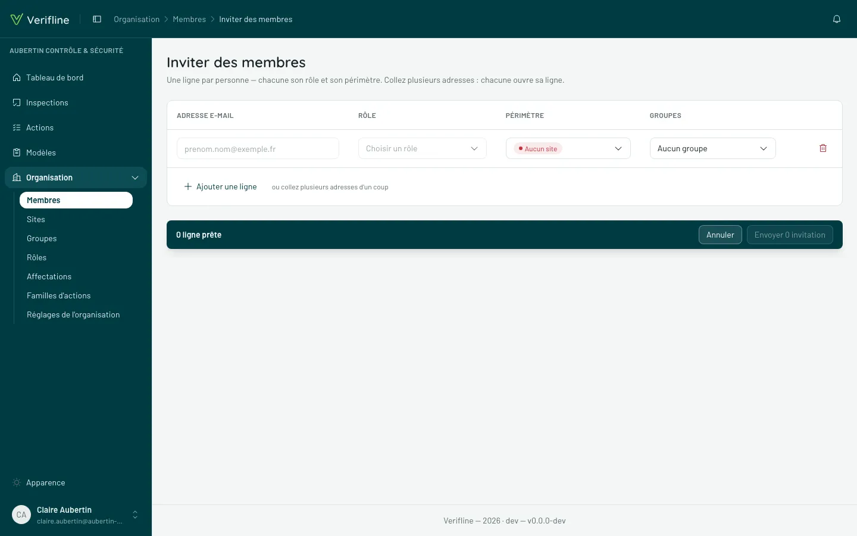Click the 0 ligne prête status text
Image resolution: width=857 pixels, height=536 pixels.
pos(199,235)
